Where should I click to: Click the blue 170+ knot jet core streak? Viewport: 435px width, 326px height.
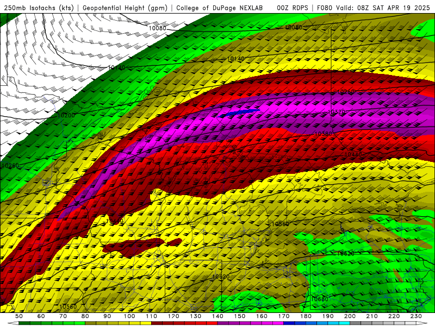point(238,113)
